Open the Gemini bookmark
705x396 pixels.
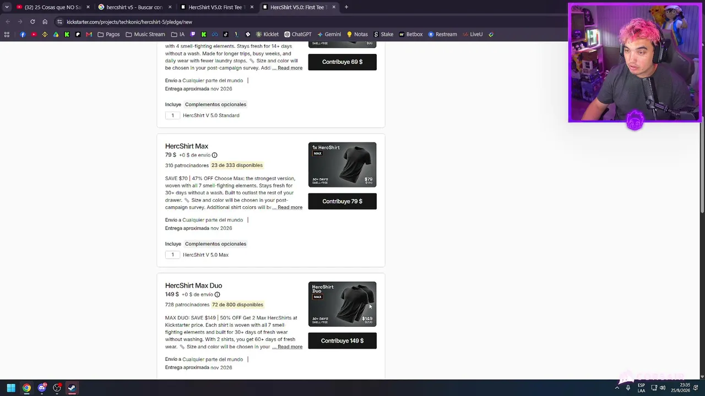point(329,34)
